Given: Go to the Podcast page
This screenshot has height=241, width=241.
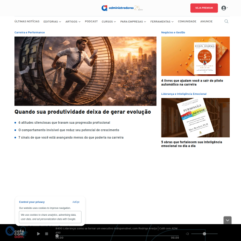Looking at the screenshot, I should pos(91,21).
